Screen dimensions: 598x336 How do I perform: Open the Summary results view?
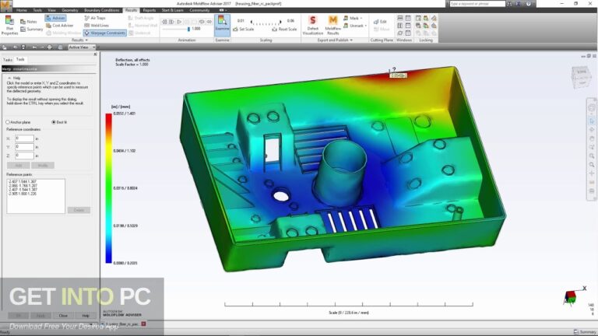click(x=32, y=30)
